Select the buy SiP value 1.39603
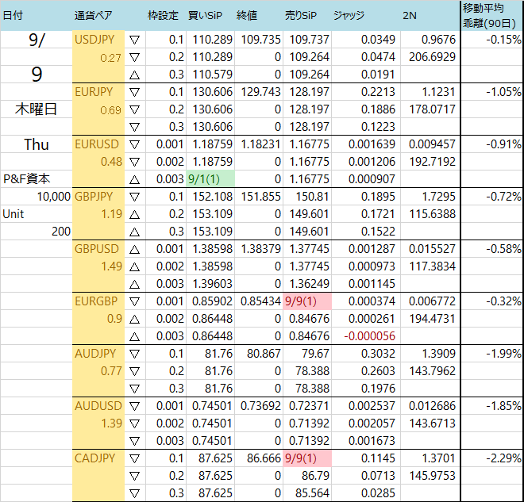 click(212, 284)
